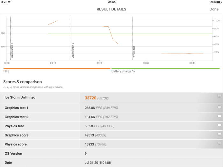The height and width of the screenshot is (167, 223).
Task: Tap the Date row
Action: 111,163
